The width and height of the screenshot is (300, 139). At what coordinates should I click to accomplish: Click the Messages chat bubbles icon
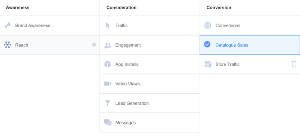click(108, 123)
